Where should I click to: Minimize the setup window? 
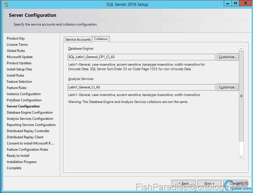tap(228, 3)
